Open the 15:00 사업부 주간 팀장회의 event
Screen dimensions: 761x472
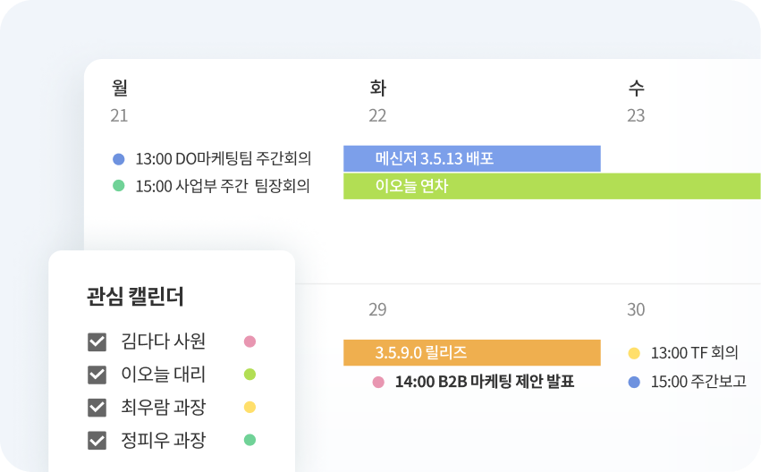tap(211, 186)
